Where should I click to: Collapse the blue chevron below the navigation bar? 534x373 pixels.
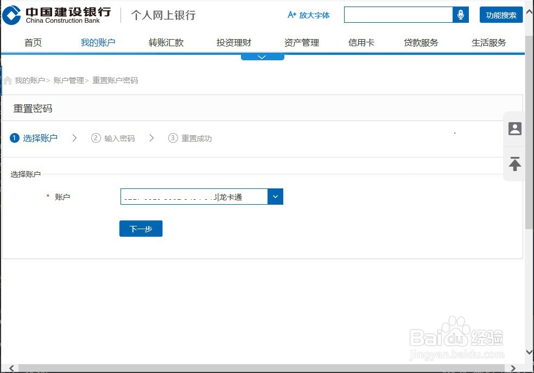coord(262,55)
